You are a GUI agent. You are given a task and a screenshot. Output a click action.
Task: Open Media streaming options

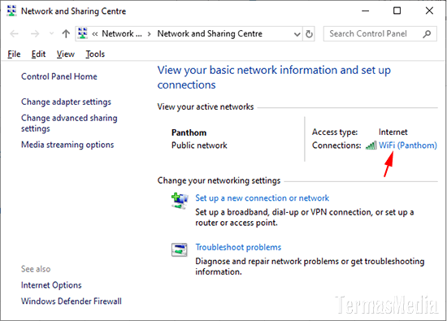67,145
